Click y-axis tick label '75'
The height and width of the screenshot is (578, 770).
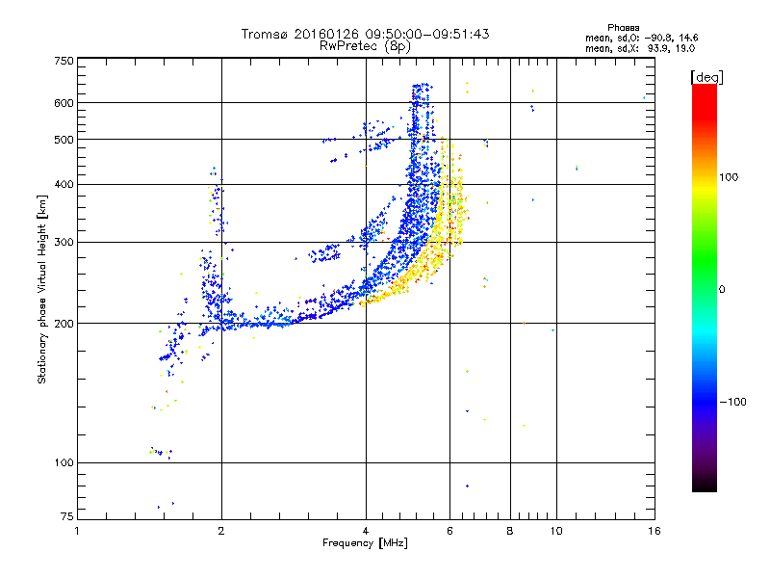[67, 516]
